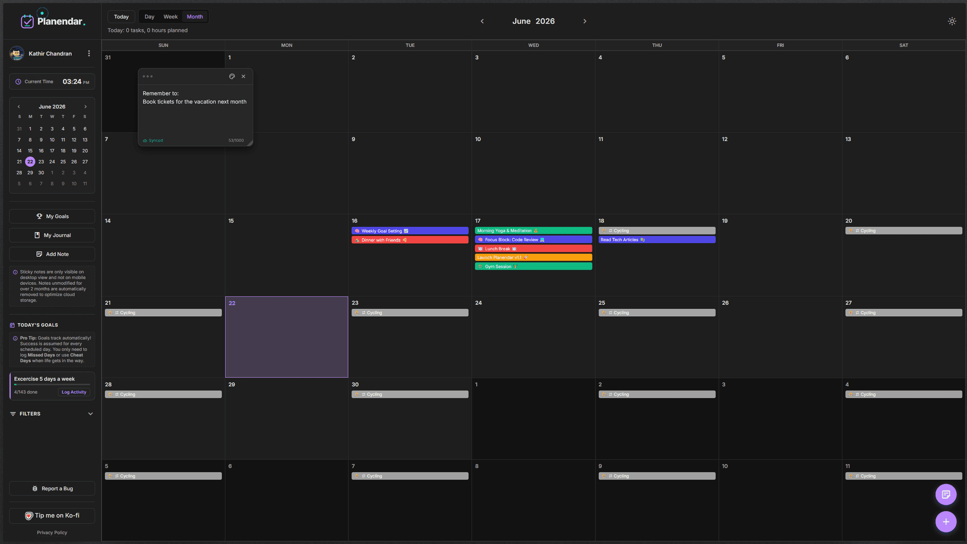Viewport: 967px width, 544px height.
Task: Click the Add Note button
Action: [52, 254]
